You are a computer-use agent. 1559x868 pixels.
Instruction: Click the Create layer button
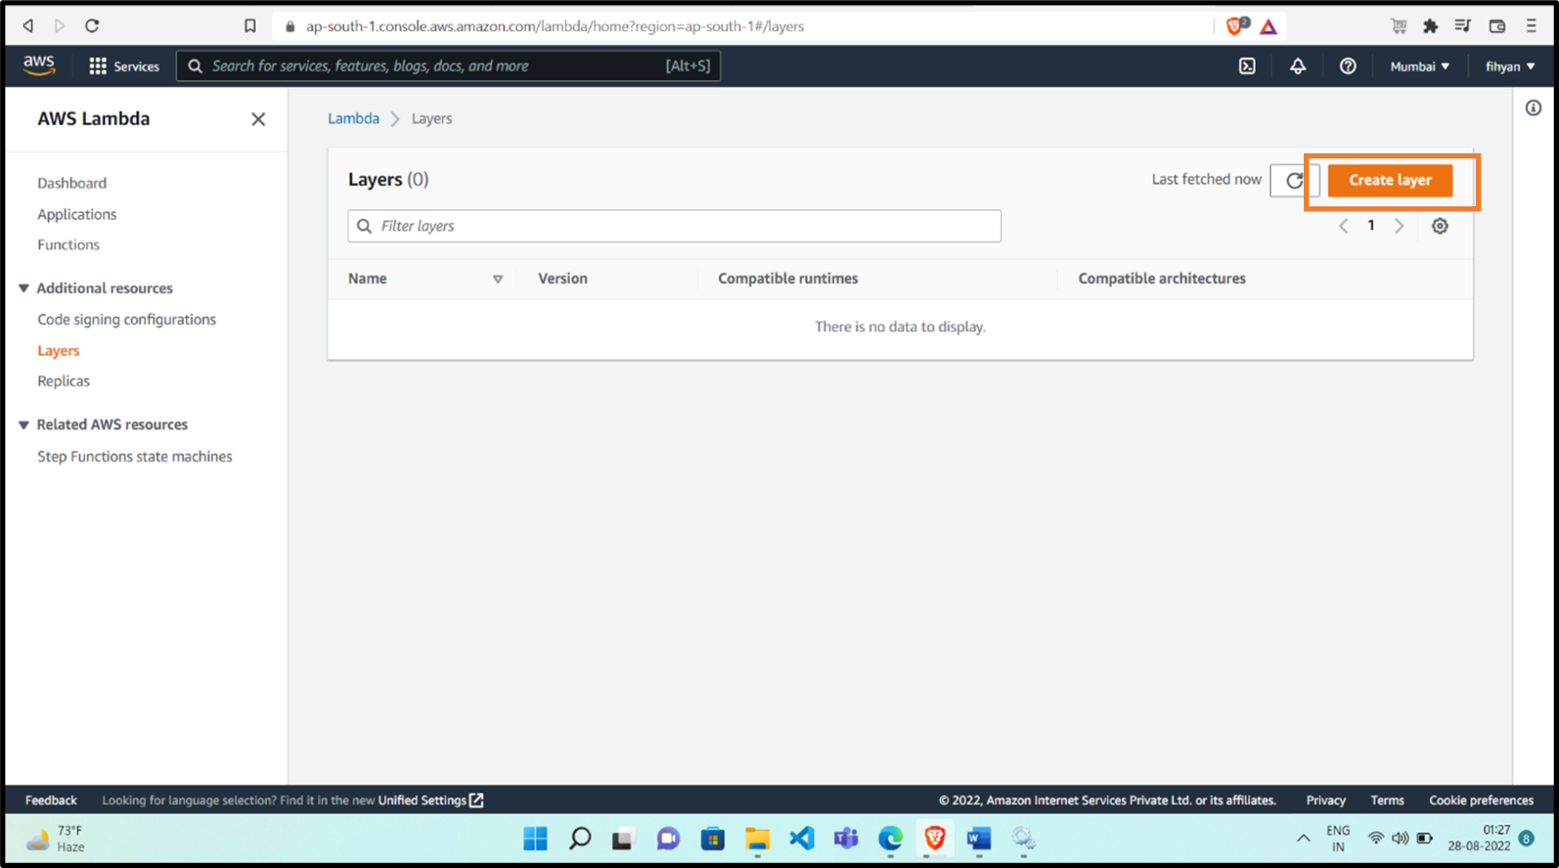tap(1389, 180)
